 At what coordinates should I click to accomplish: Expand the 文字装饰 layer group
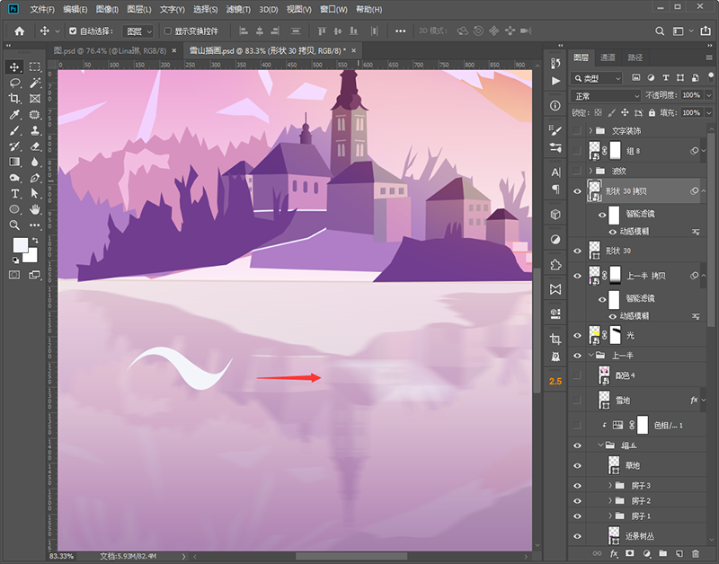590,131
